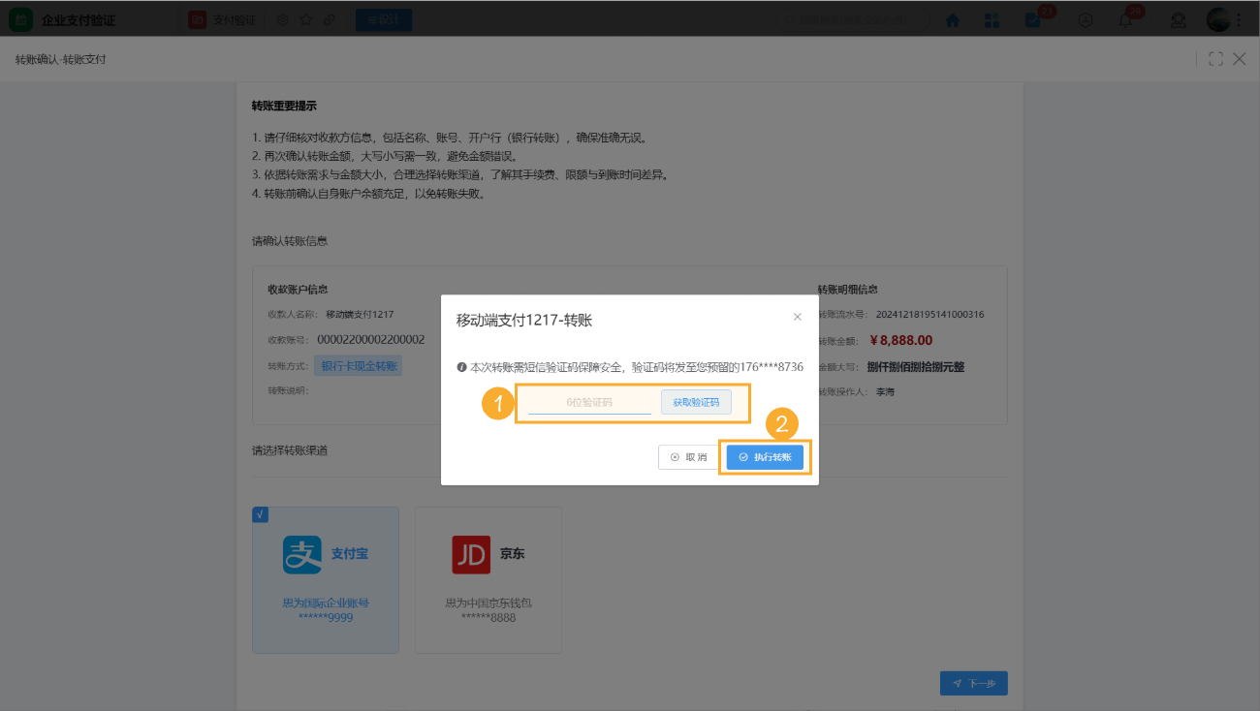The image size is (1260, 711).
Task: Open the home icon in the top bar
Action: [x=953, y=19]
